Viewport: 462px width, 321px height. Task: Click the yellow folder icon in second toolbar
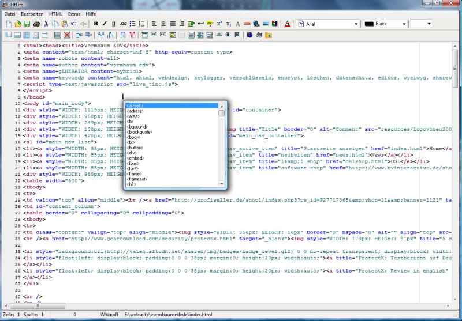click(x=268, y=35)
